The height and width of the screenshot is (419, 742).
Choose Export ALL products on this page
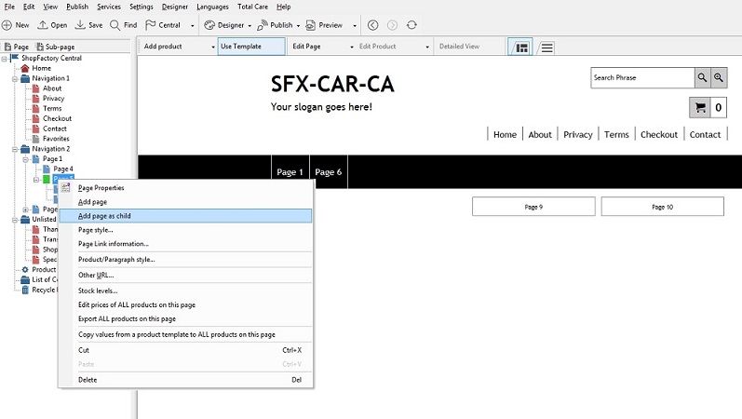pos(185,318)
